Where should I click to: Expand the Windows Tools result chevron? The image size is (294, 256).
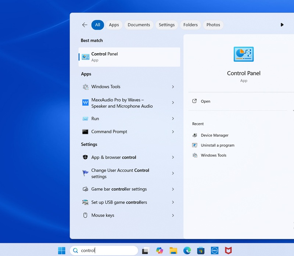[x=173, y=87]
